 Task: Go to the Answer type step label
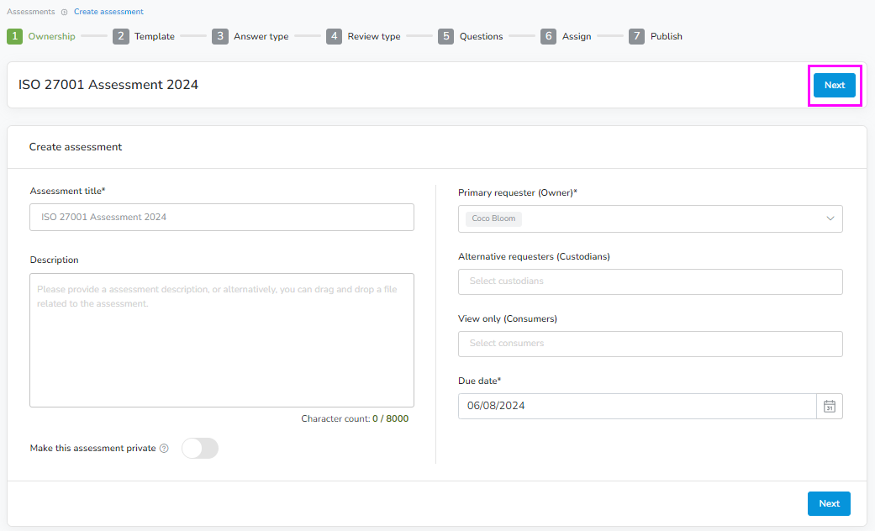click(x=261, y=36)
